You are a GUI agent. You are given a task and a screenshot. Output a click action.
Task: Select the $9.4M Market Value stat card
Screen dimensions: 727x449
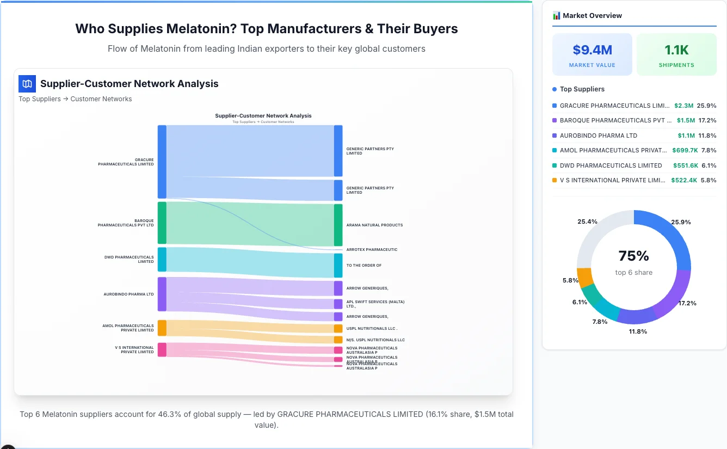pyautogui.click(x=592, y=54)
